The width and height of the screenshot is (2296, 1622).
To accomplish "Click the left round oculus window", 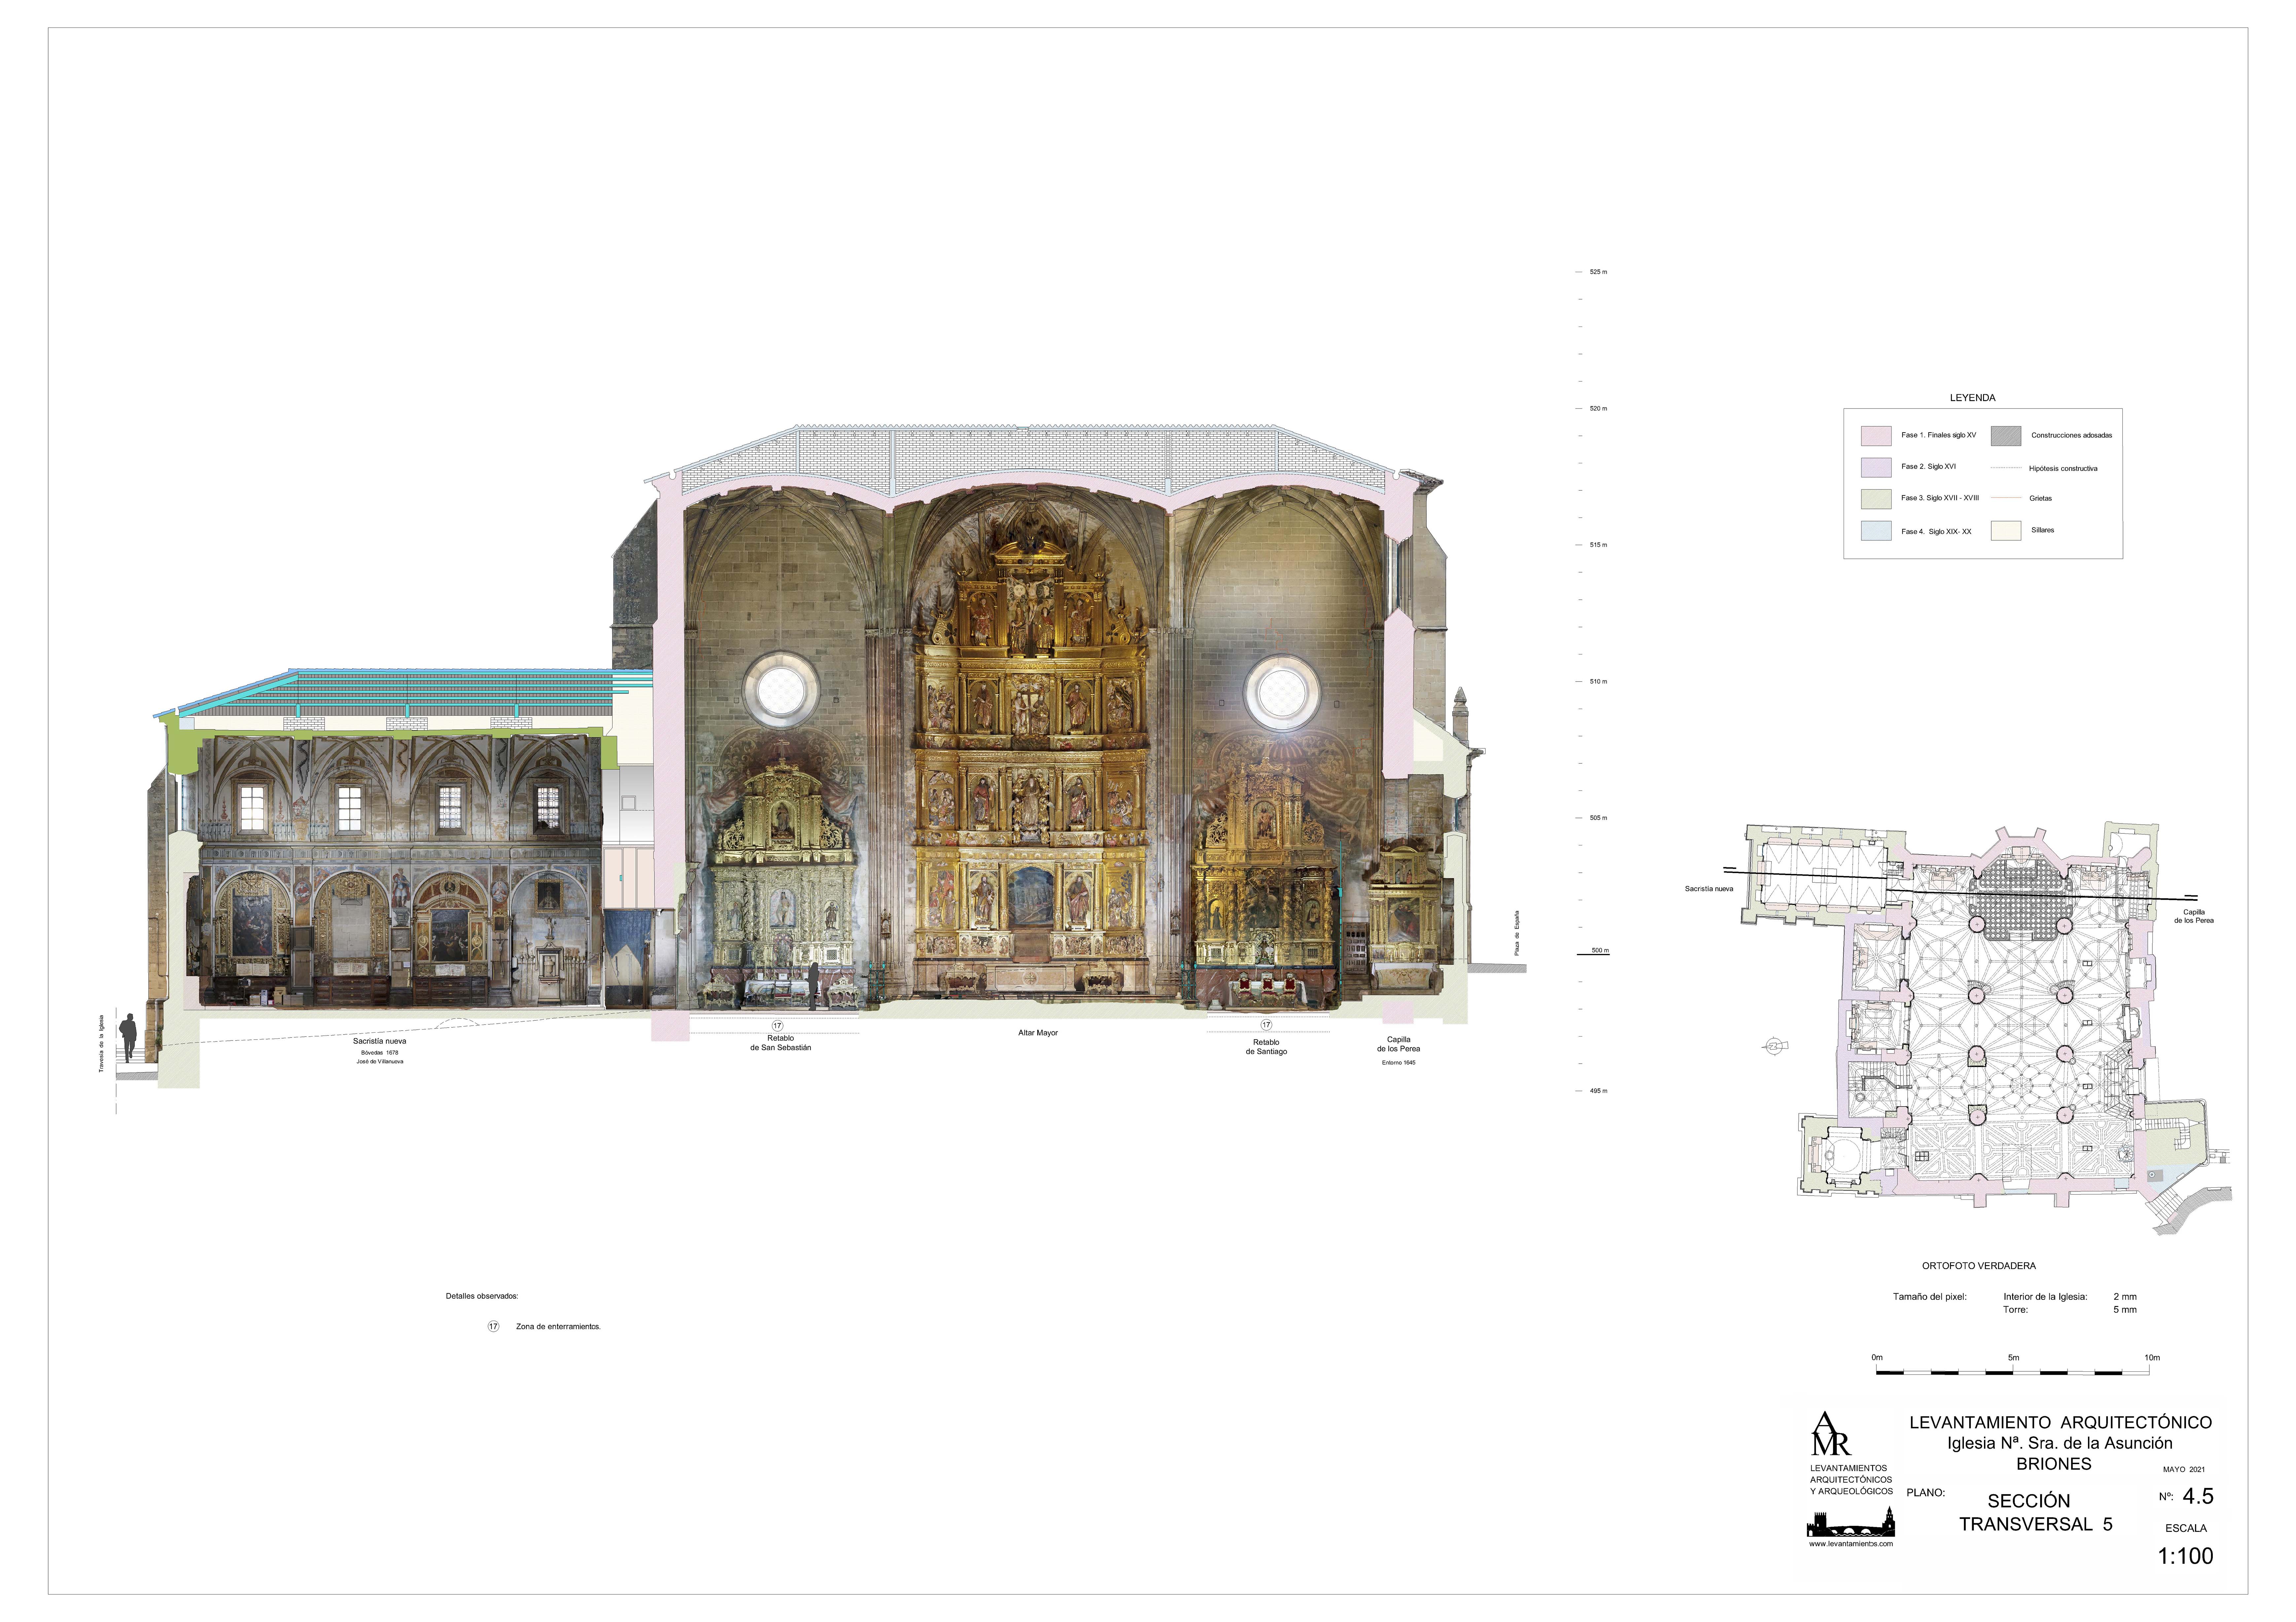I will point(781,691).
